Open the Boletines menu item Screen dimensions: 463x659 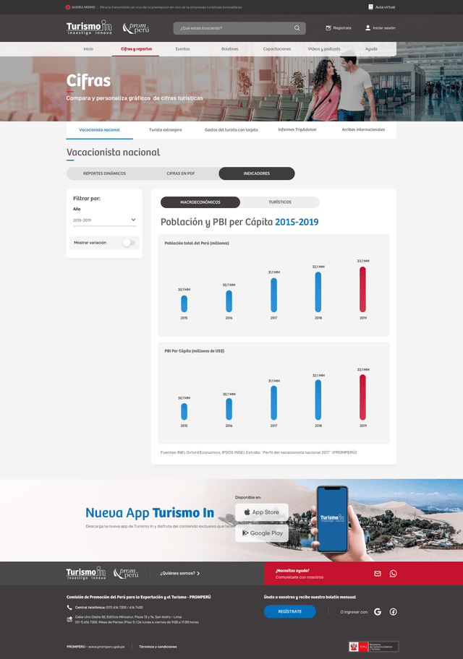pyautogui.click(x=230, y=49)
